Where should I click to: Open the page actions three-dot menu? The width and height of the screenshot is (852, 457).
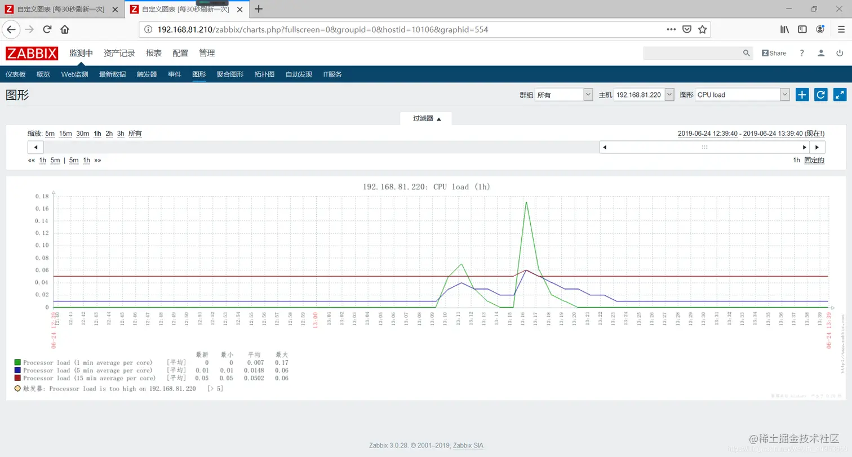(x=671, y=29)
